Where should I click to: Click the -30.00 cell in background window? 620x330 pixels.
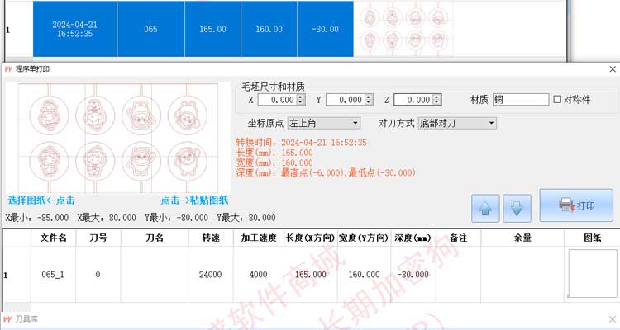click(x=325, y=29)
